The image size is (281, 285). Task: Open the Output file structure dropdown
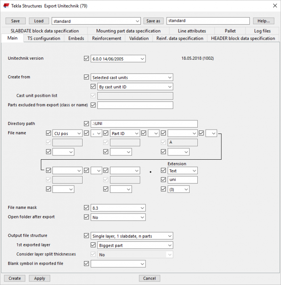(x=132, y=236)
